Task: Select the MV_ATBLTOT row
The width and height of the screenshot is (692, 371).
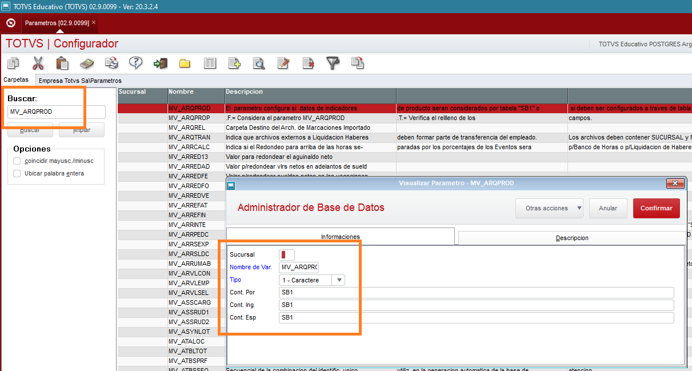Action: click(x=171, y=351)
